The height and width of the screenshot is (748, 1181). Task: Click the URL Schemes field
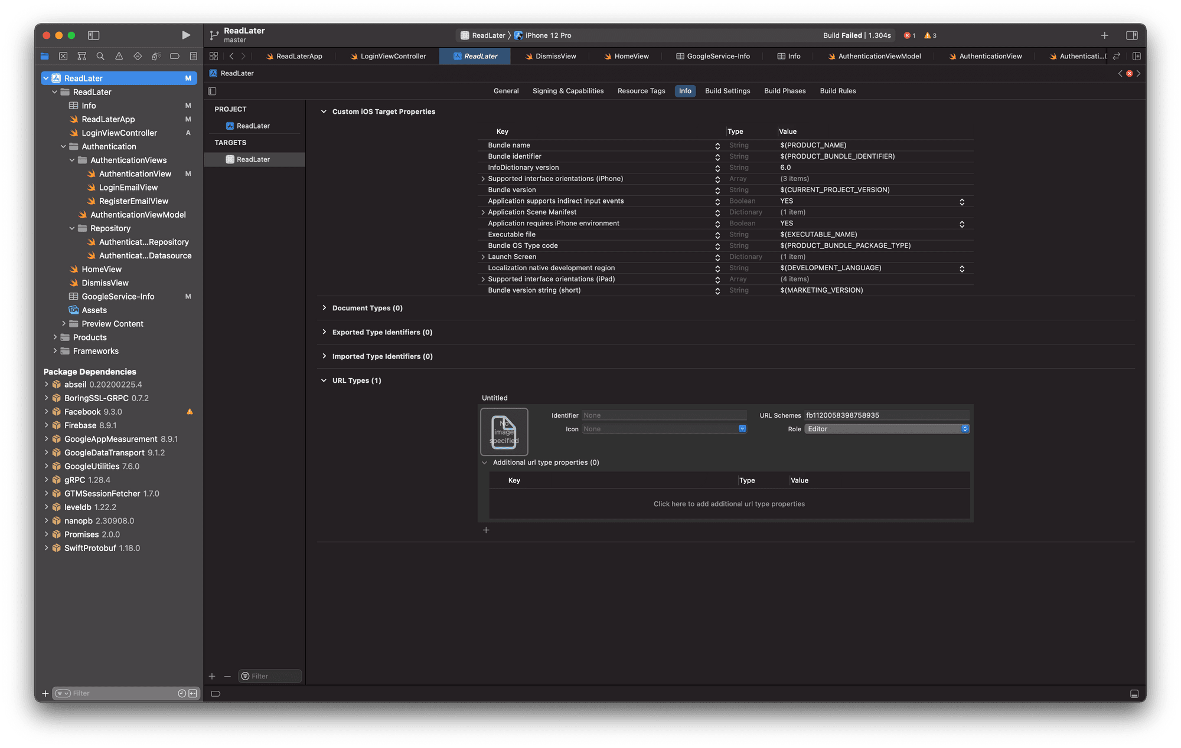(x=887, y=415)
